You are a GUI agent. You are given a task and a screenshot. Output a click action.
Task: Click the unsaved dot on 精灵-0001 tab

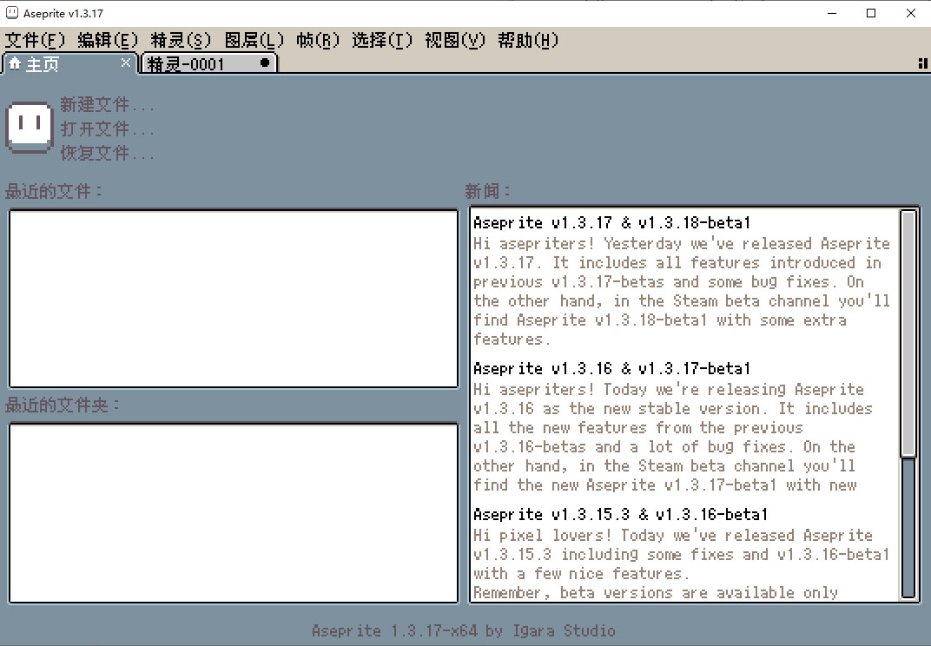265,63
